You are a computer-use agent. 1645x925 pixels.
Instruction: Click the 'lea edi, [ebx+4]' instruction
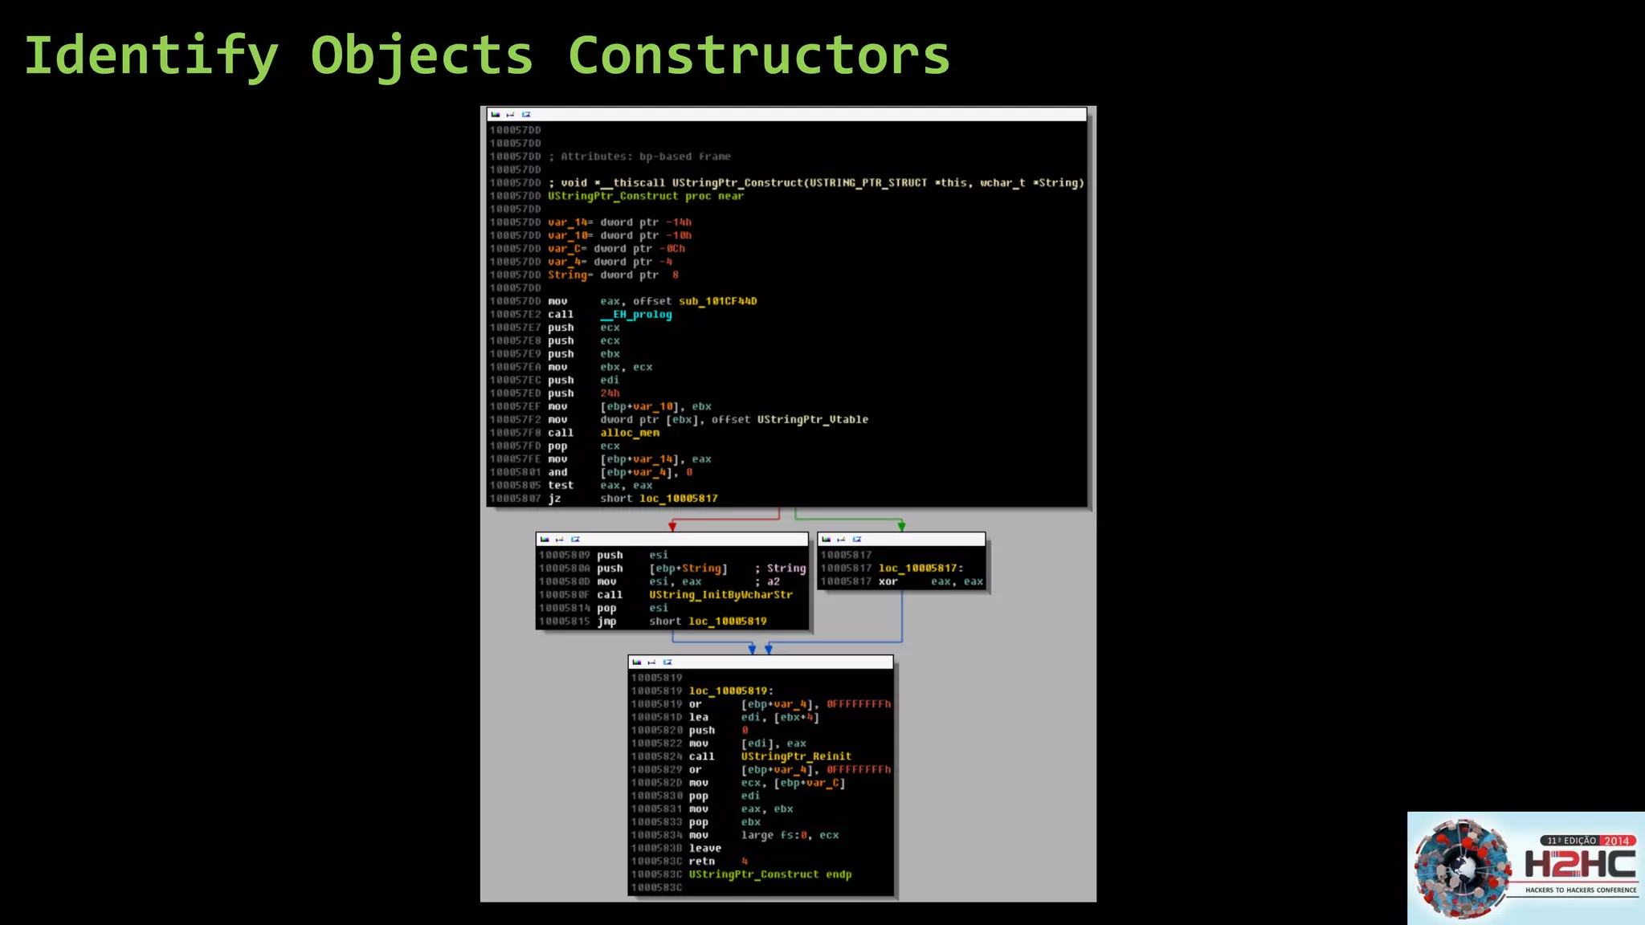tap(754, 718)
